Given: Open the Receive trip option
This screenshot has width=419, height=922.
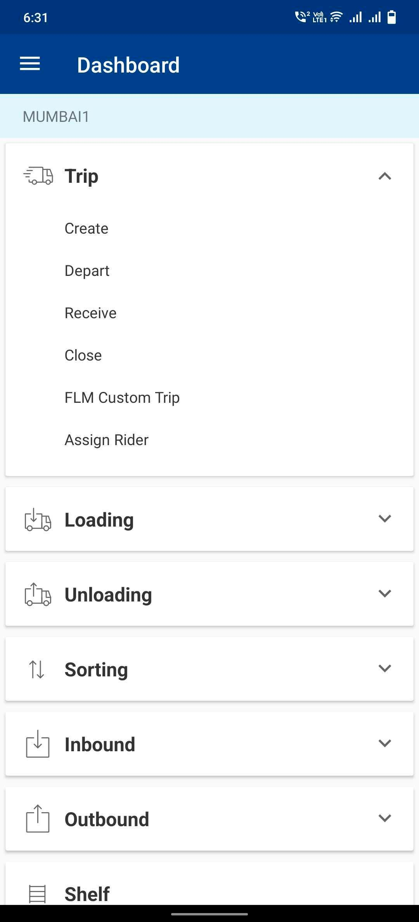Looking at the screenshot, I should [90, 313].
